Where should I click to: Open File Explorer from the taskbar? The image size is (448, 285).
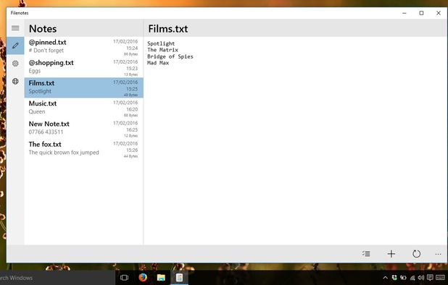coord(161,277)
